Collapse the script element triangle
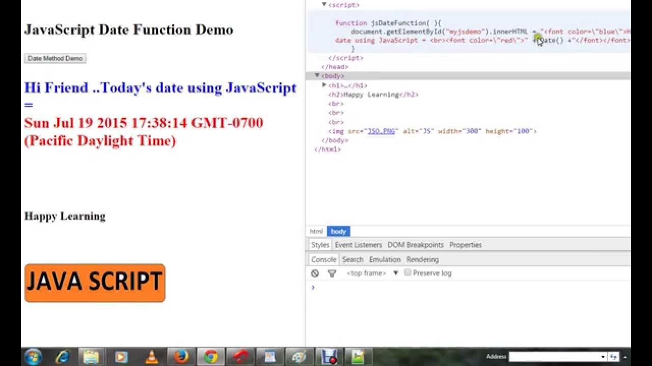 click(324, 5)
